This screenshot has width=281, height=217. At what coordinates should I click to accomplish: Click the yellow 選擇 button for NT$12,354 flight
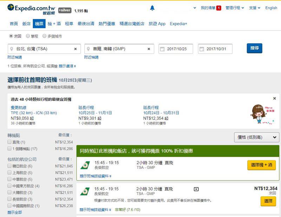pos(268,201)
